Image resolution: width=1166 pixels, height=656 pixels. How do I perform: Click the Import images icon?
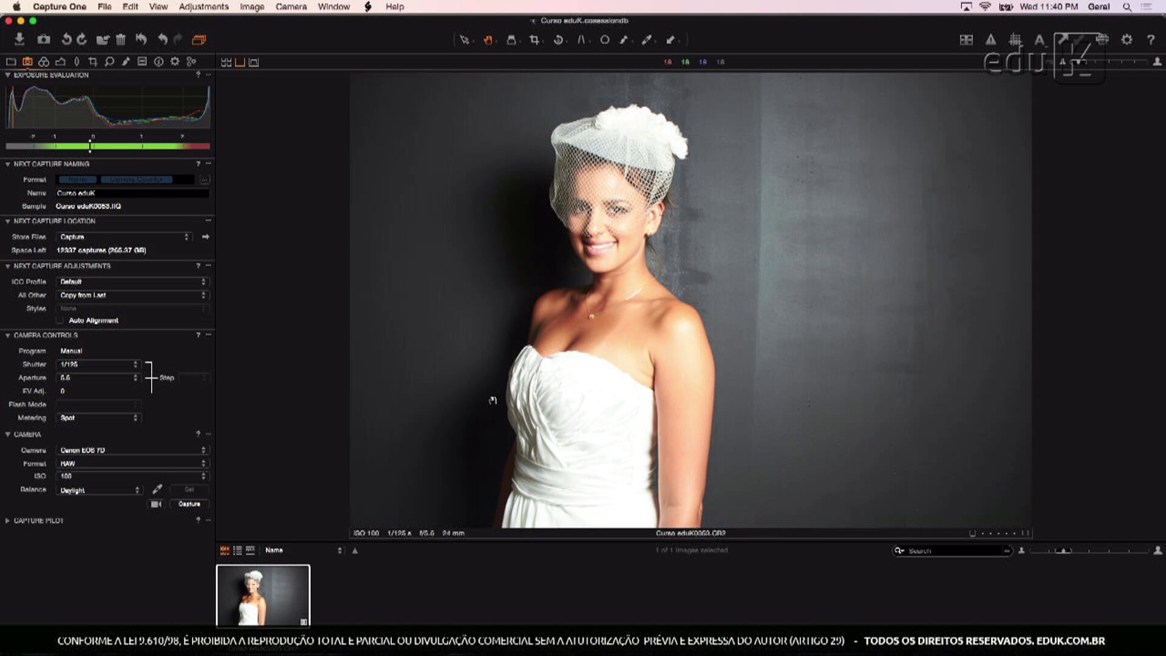(19, 39)
